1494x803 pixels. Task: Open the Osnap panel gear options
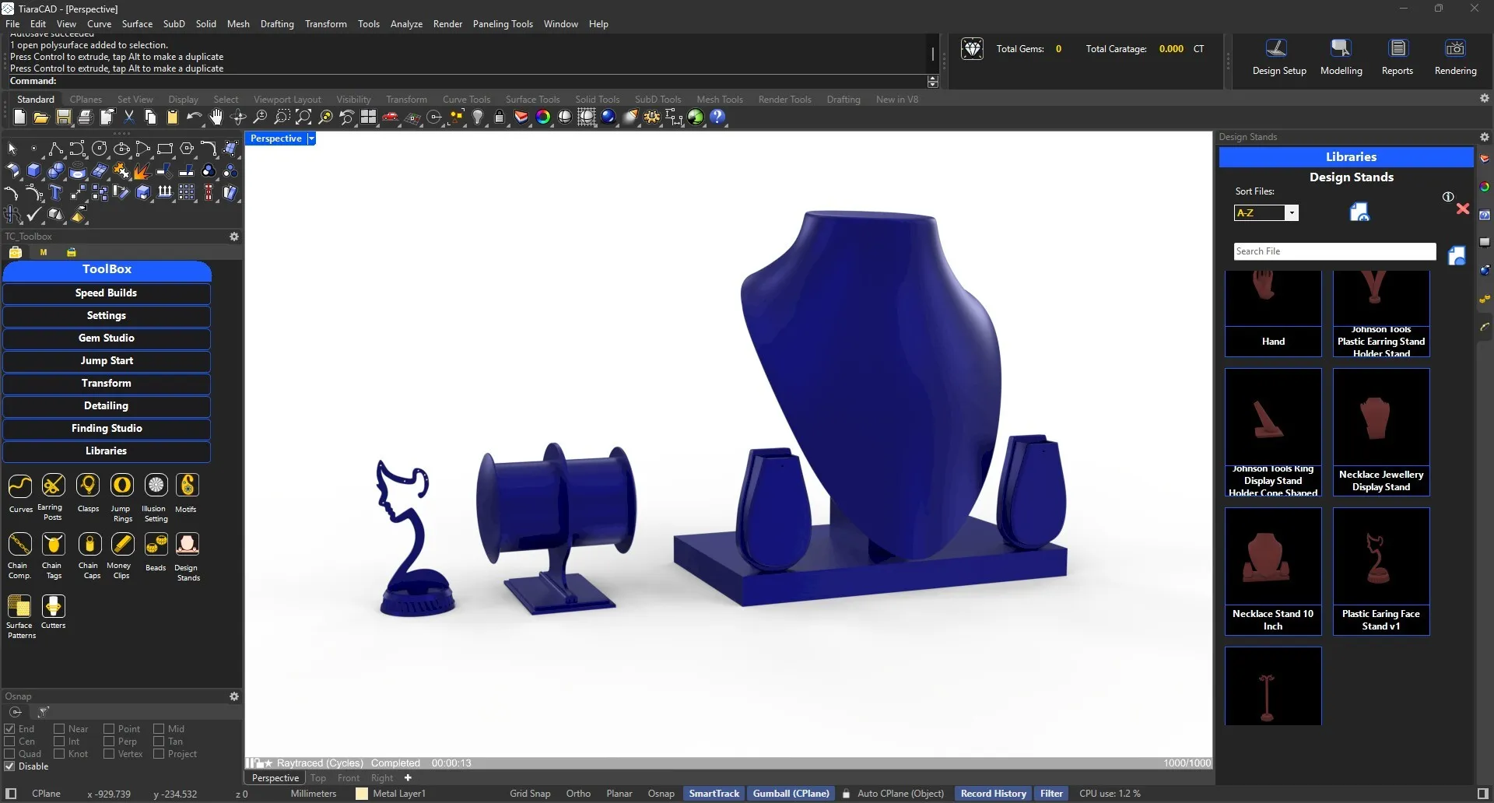(x=233, y=696)
